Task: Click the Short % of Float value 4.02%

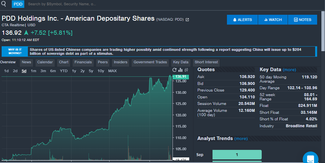Action: [311, 119]
